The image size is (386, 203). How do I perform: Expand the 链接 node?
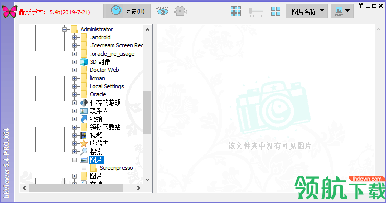click(x=74, y=119)
